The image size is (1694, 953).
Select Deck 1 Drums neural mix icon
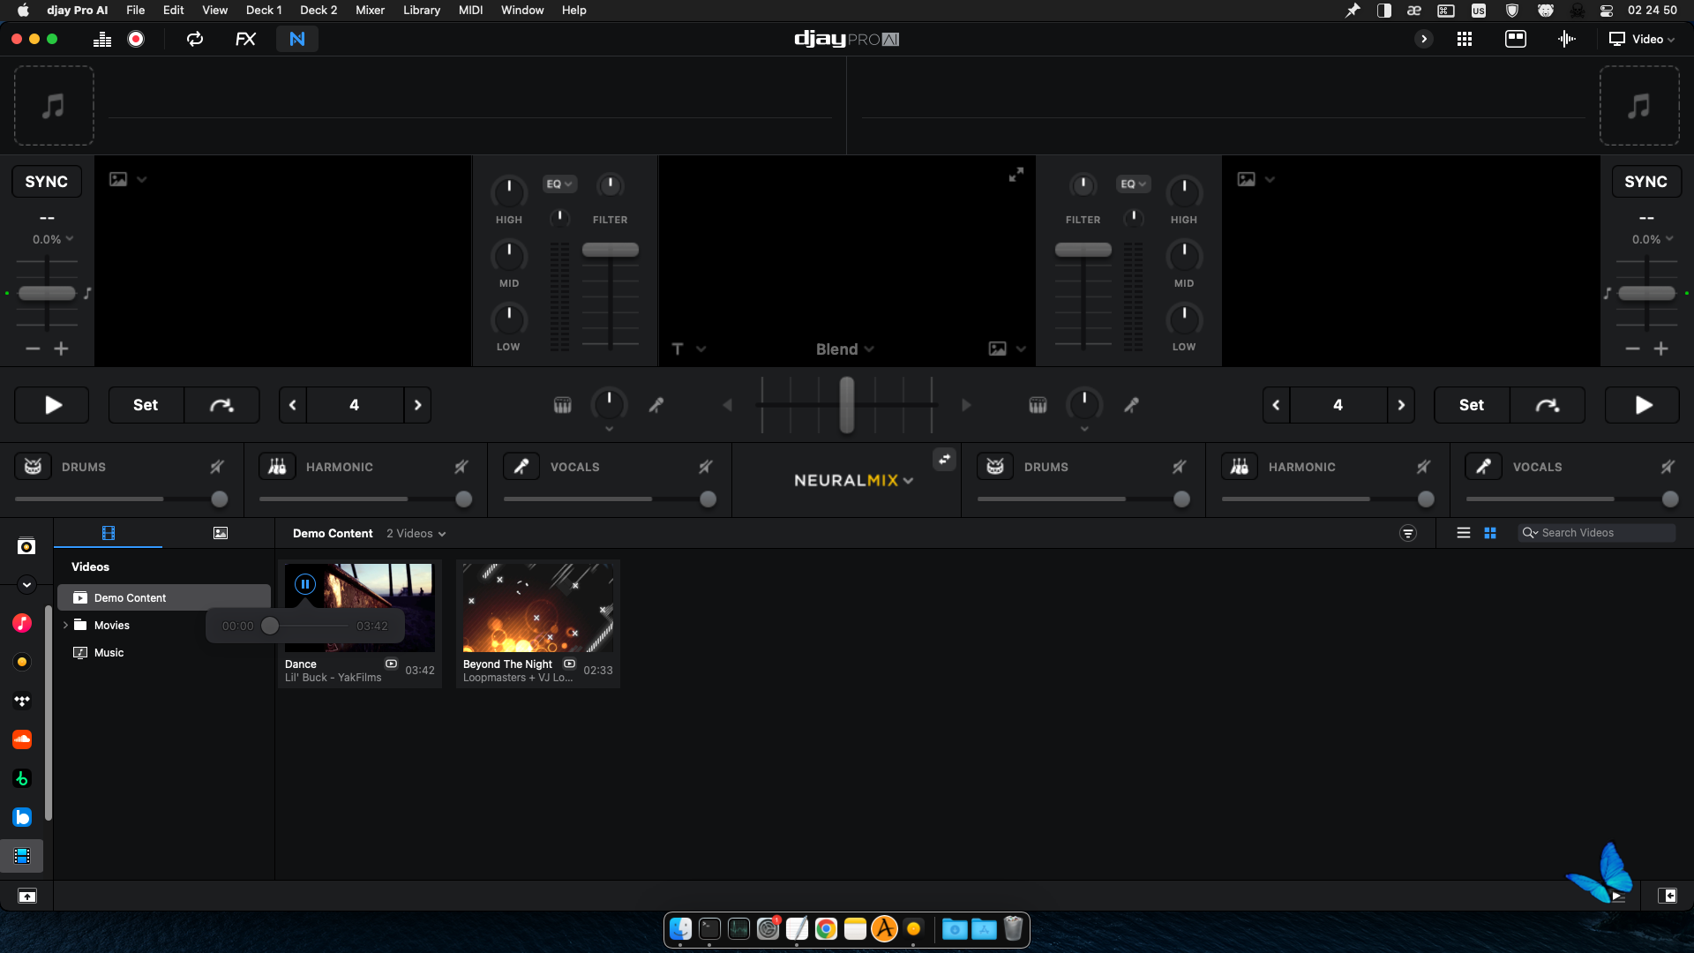33,467
